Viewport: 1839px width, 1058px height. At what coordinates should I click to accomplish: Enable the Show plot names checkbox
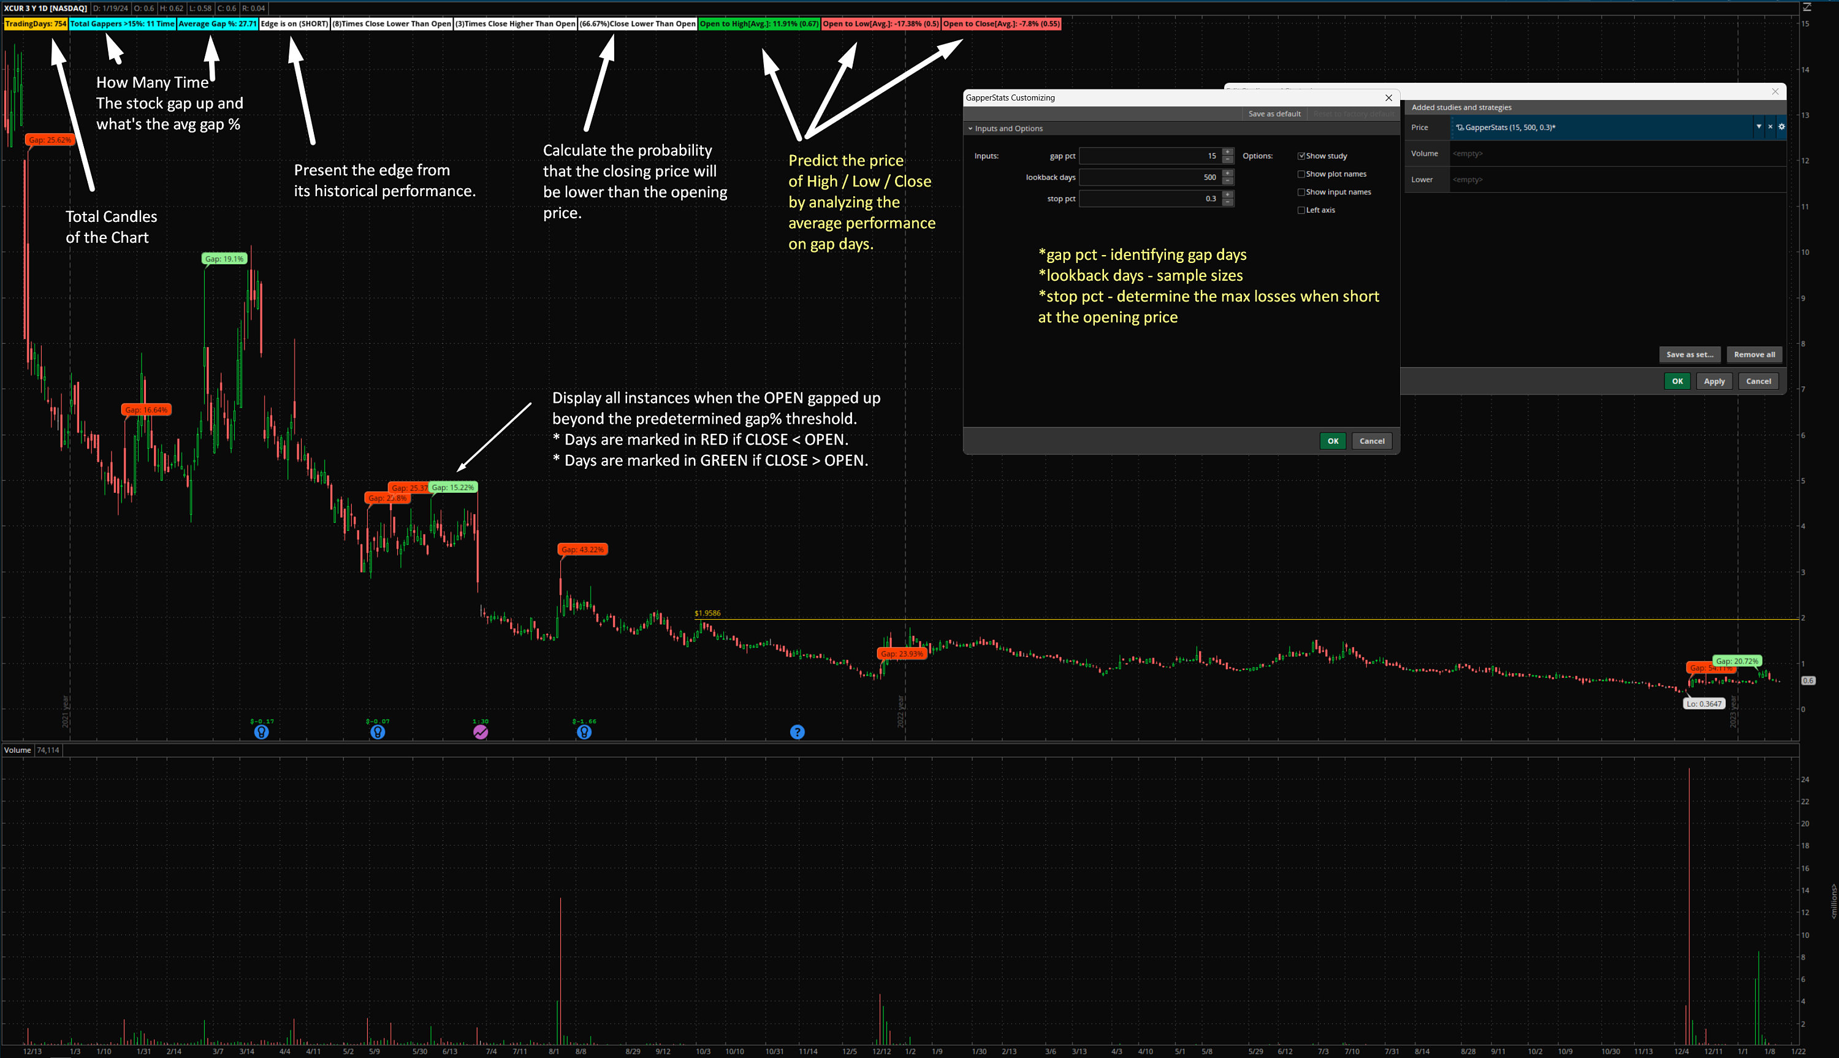point(1301,173)
